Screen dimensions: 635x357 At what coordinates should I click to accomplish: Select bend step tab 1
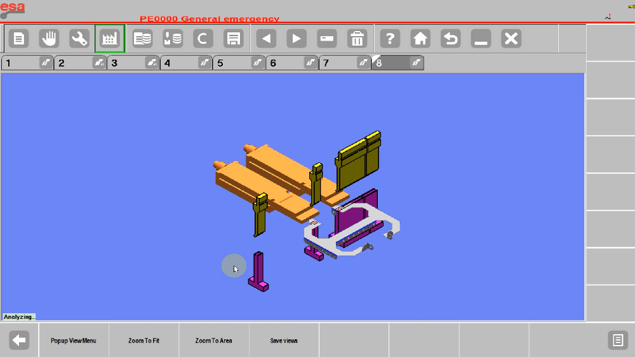pyautogui.click(x=27, y=63)
